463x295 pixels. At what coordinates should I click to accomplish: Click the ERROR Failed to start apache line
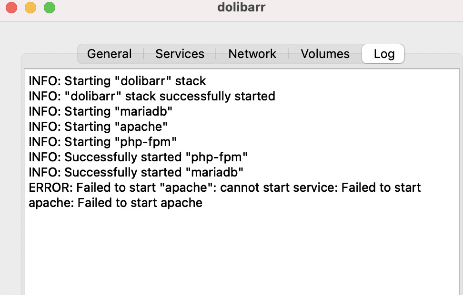[225, 187]
